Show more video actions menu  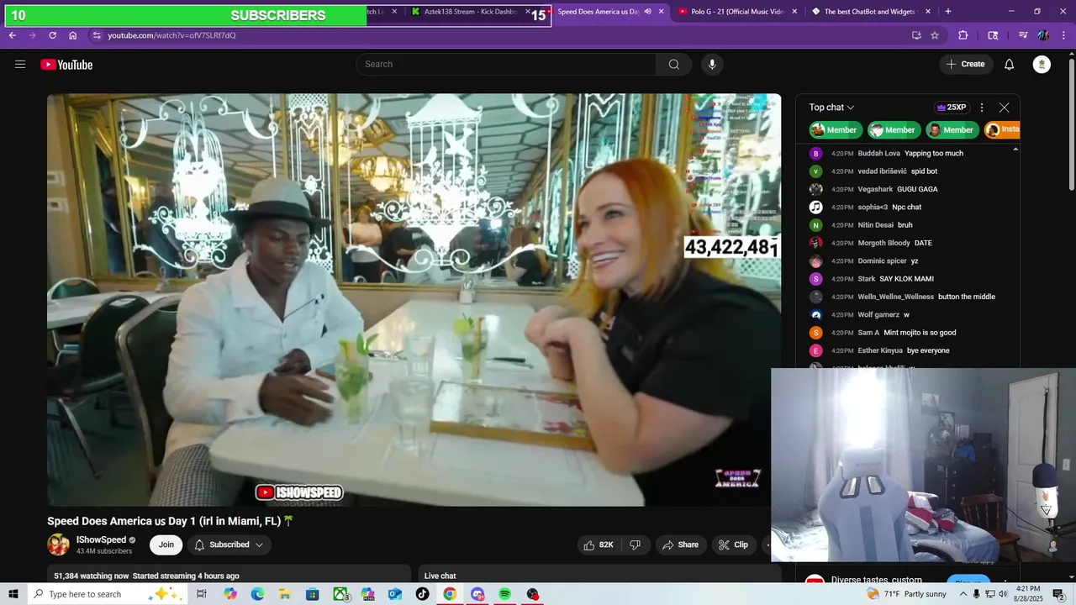tap(767, 544)
